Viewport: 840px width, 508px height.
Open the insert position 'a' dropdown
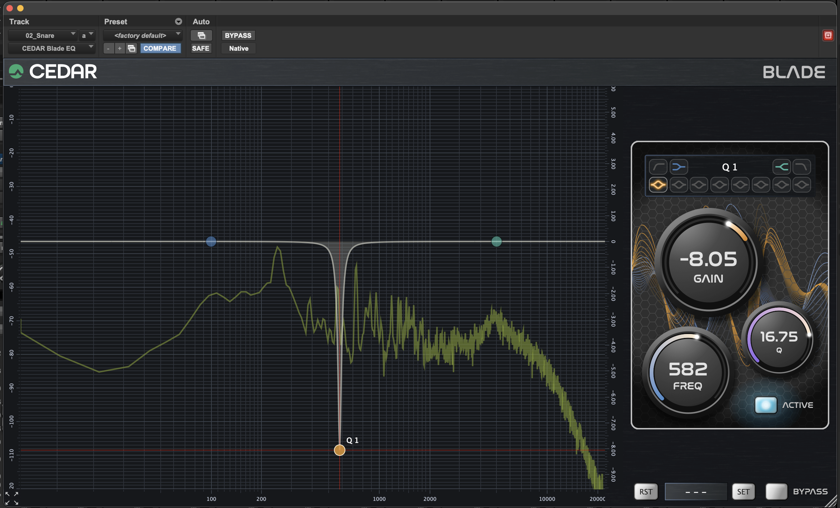(x=87, y=35)
